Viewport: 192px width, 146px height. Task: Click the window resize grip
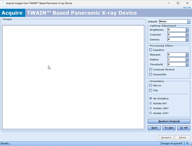pos(191,144)
